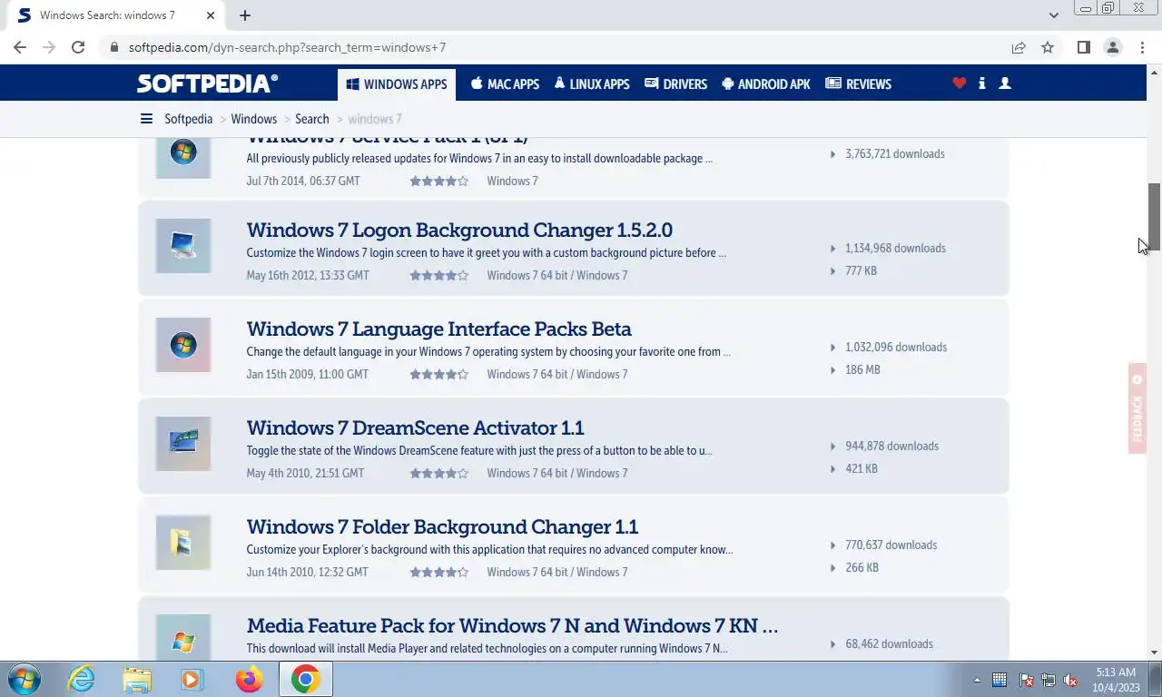Click the 777 KB file size

861,270
